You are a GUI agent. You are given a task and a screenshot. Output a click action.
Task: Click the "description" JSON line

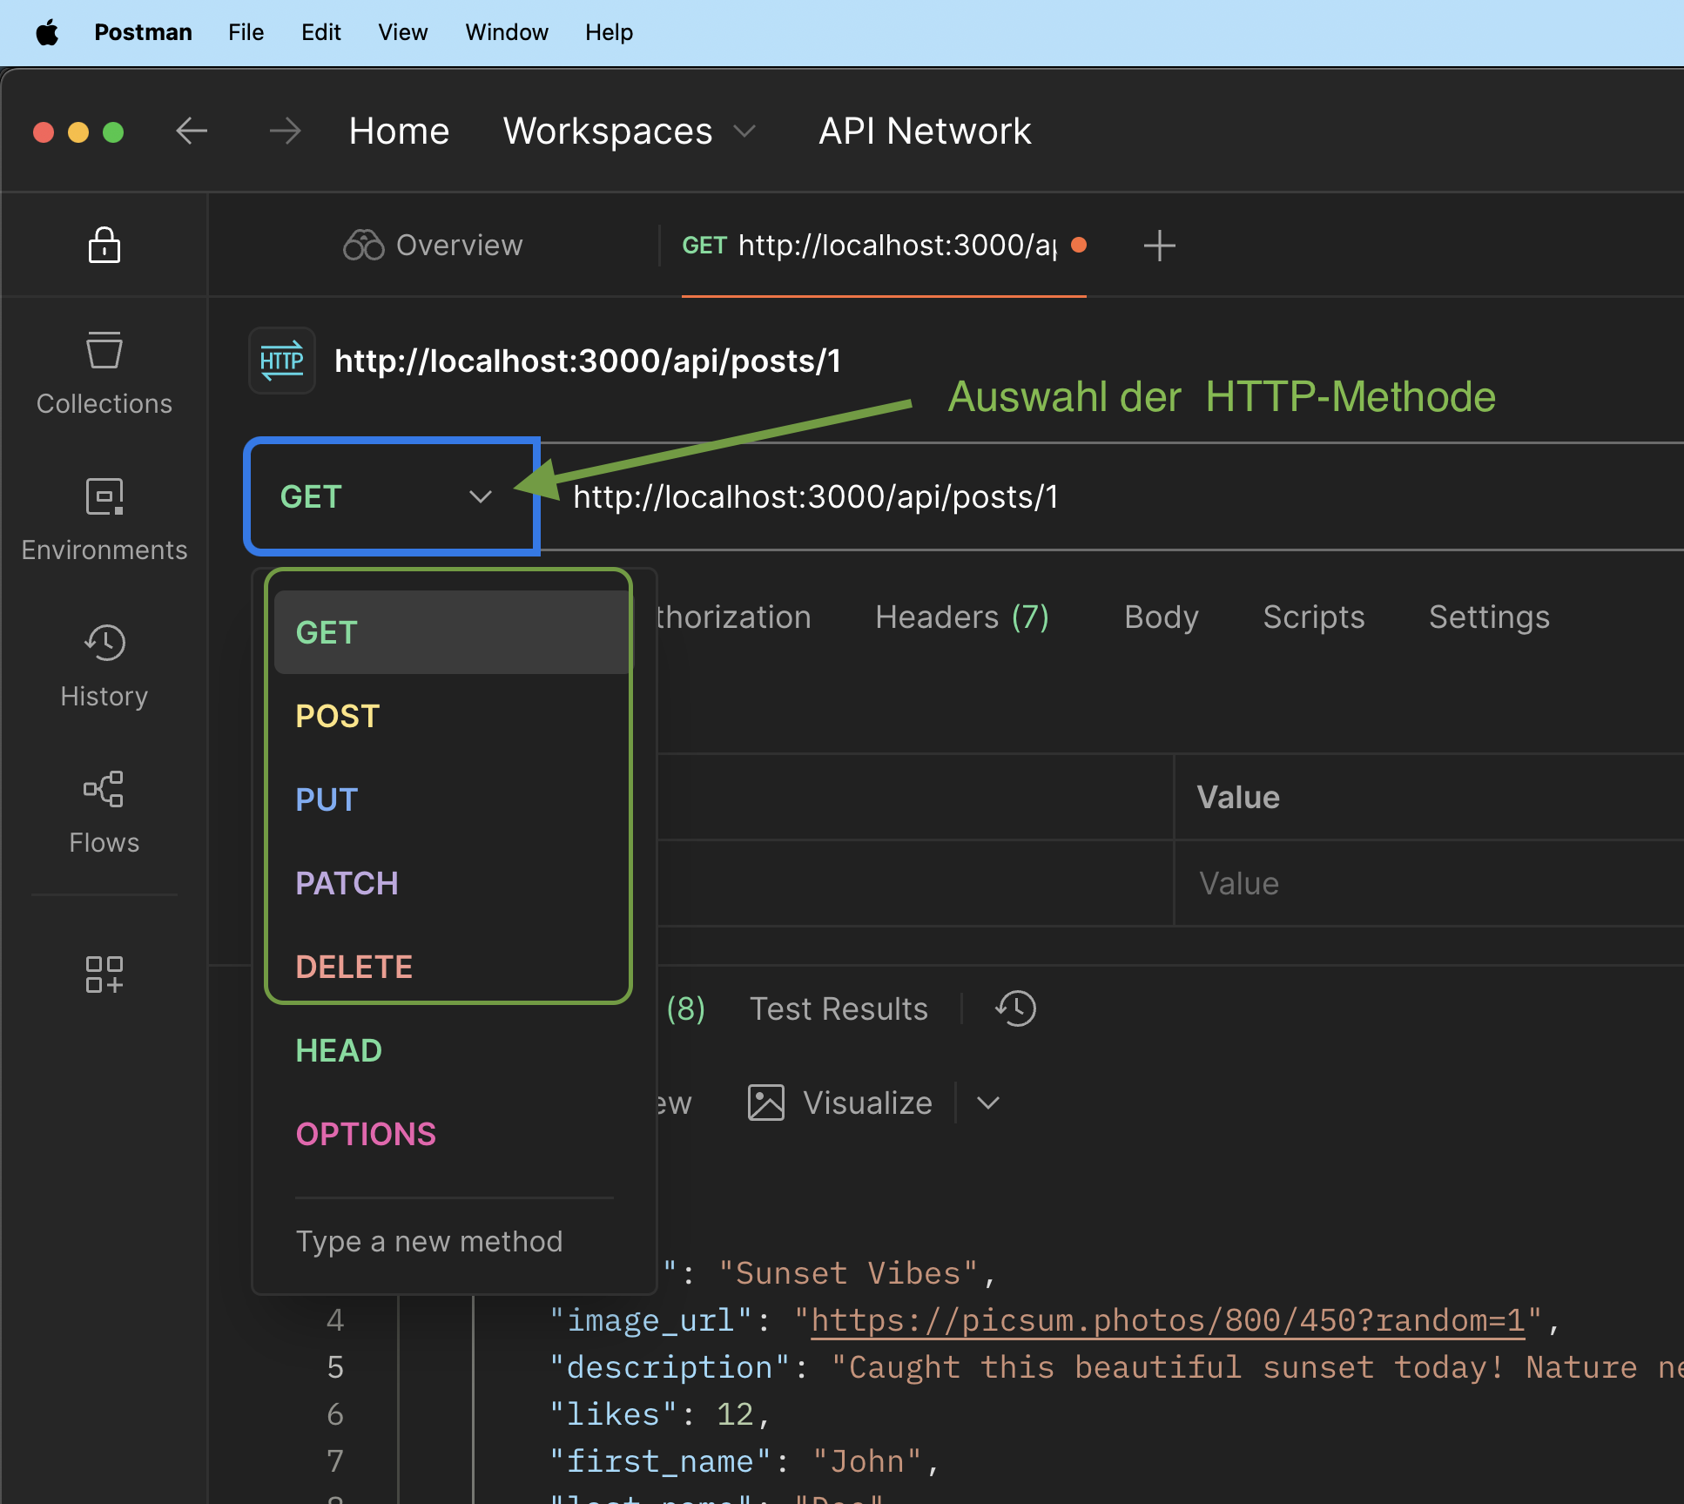[x=1116, y=1367]
